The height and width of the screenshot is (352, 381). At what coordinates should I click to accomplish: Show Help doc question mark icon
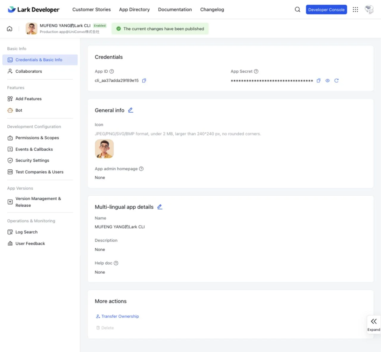click(116, 263)
